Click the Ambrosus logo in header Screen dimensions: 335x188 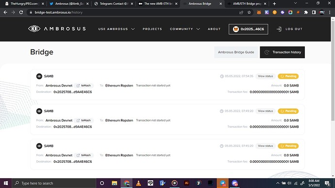57,29
